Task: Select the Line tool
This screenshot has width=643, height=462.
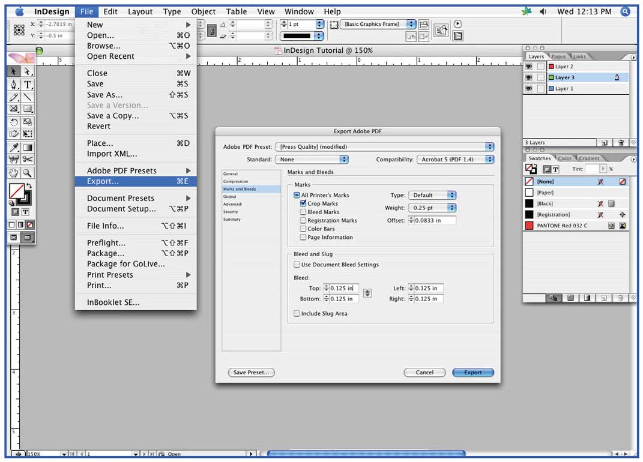Action: click(28, 97)
